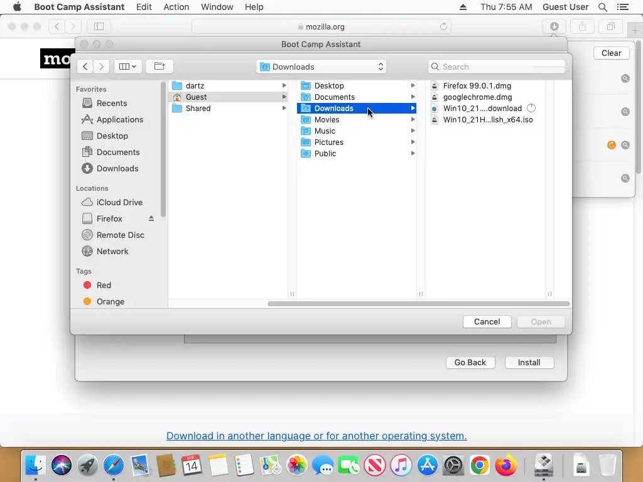The width and height of the screenshot is (643, 482).
Task: Go back in file dialog navigation
Action: point(85,67)
